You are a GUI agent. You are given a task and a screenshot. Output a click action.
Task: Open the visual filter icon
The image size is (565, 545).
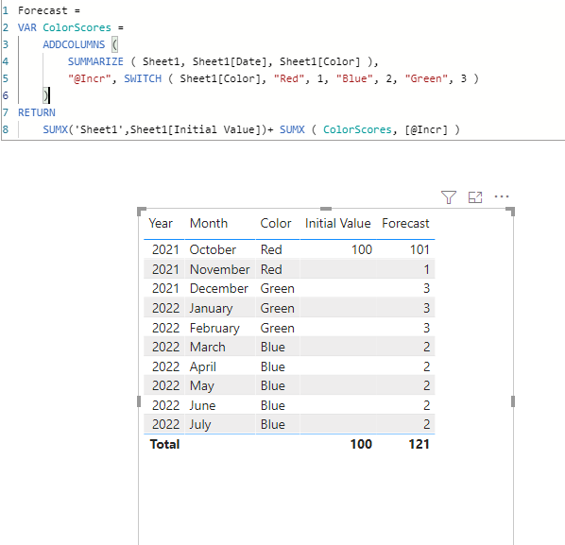point(448,197)
